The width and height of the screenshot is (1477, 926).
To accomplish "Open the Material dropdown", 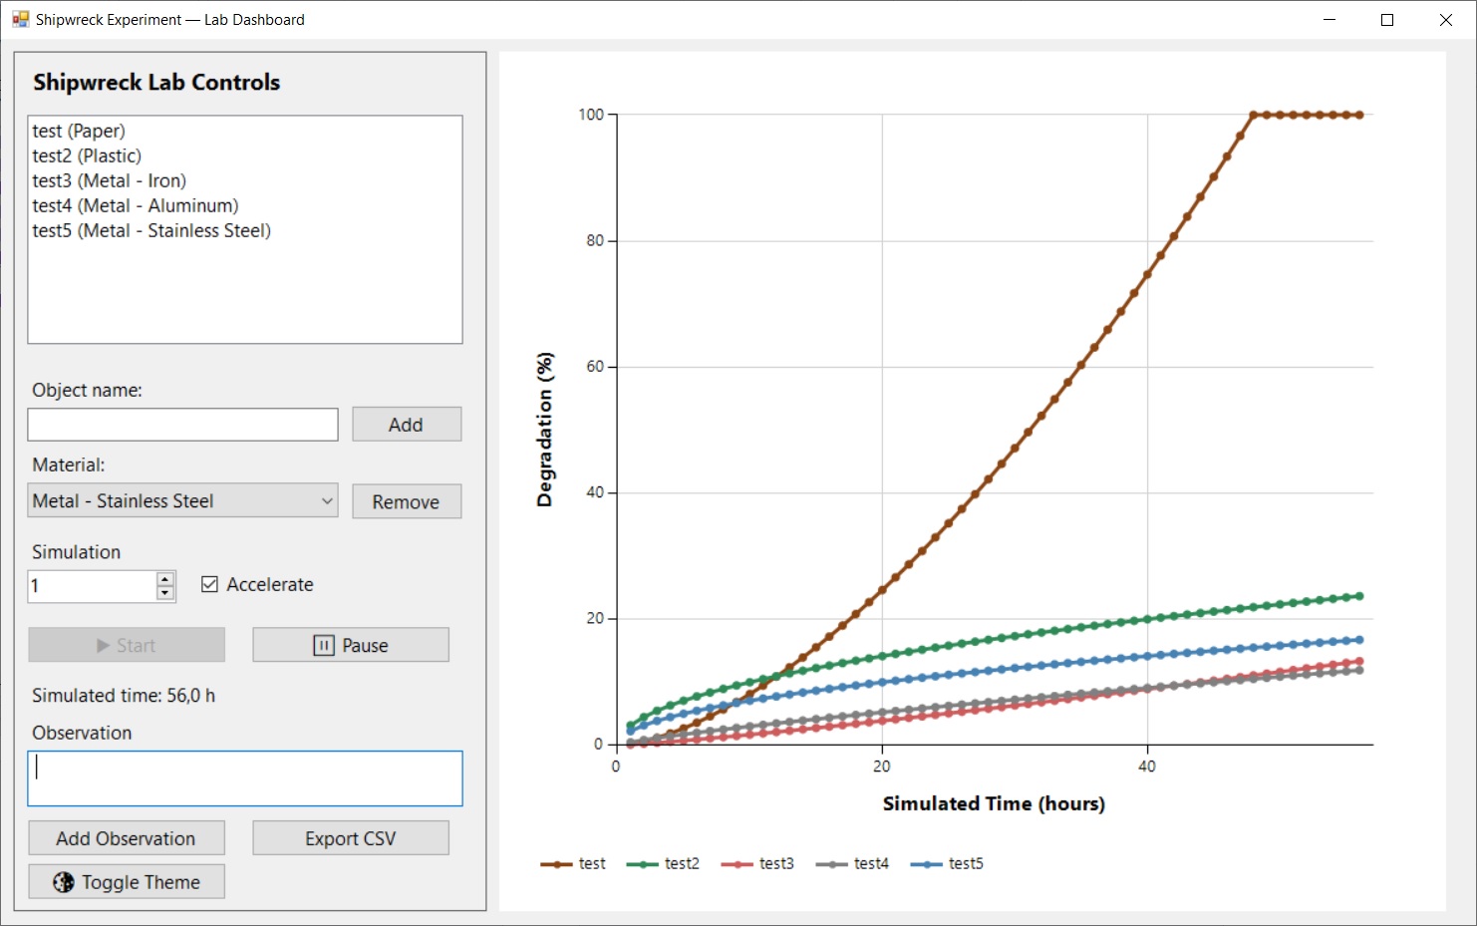I will click(x=327, y=500).
